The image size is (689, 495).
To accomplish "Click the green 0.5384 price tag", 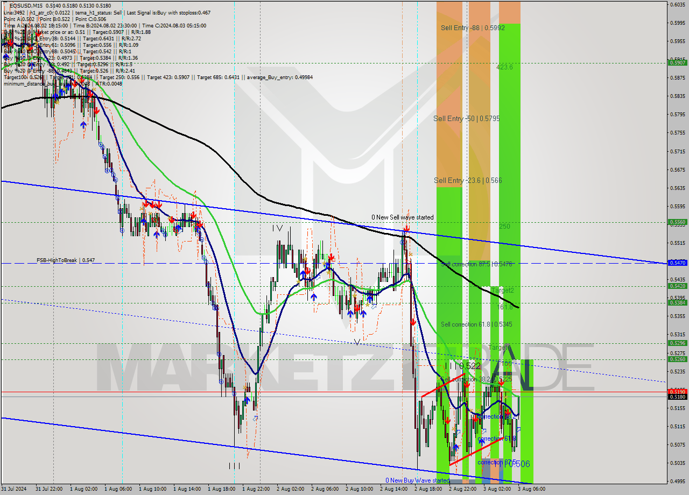I will coord(677,302).
